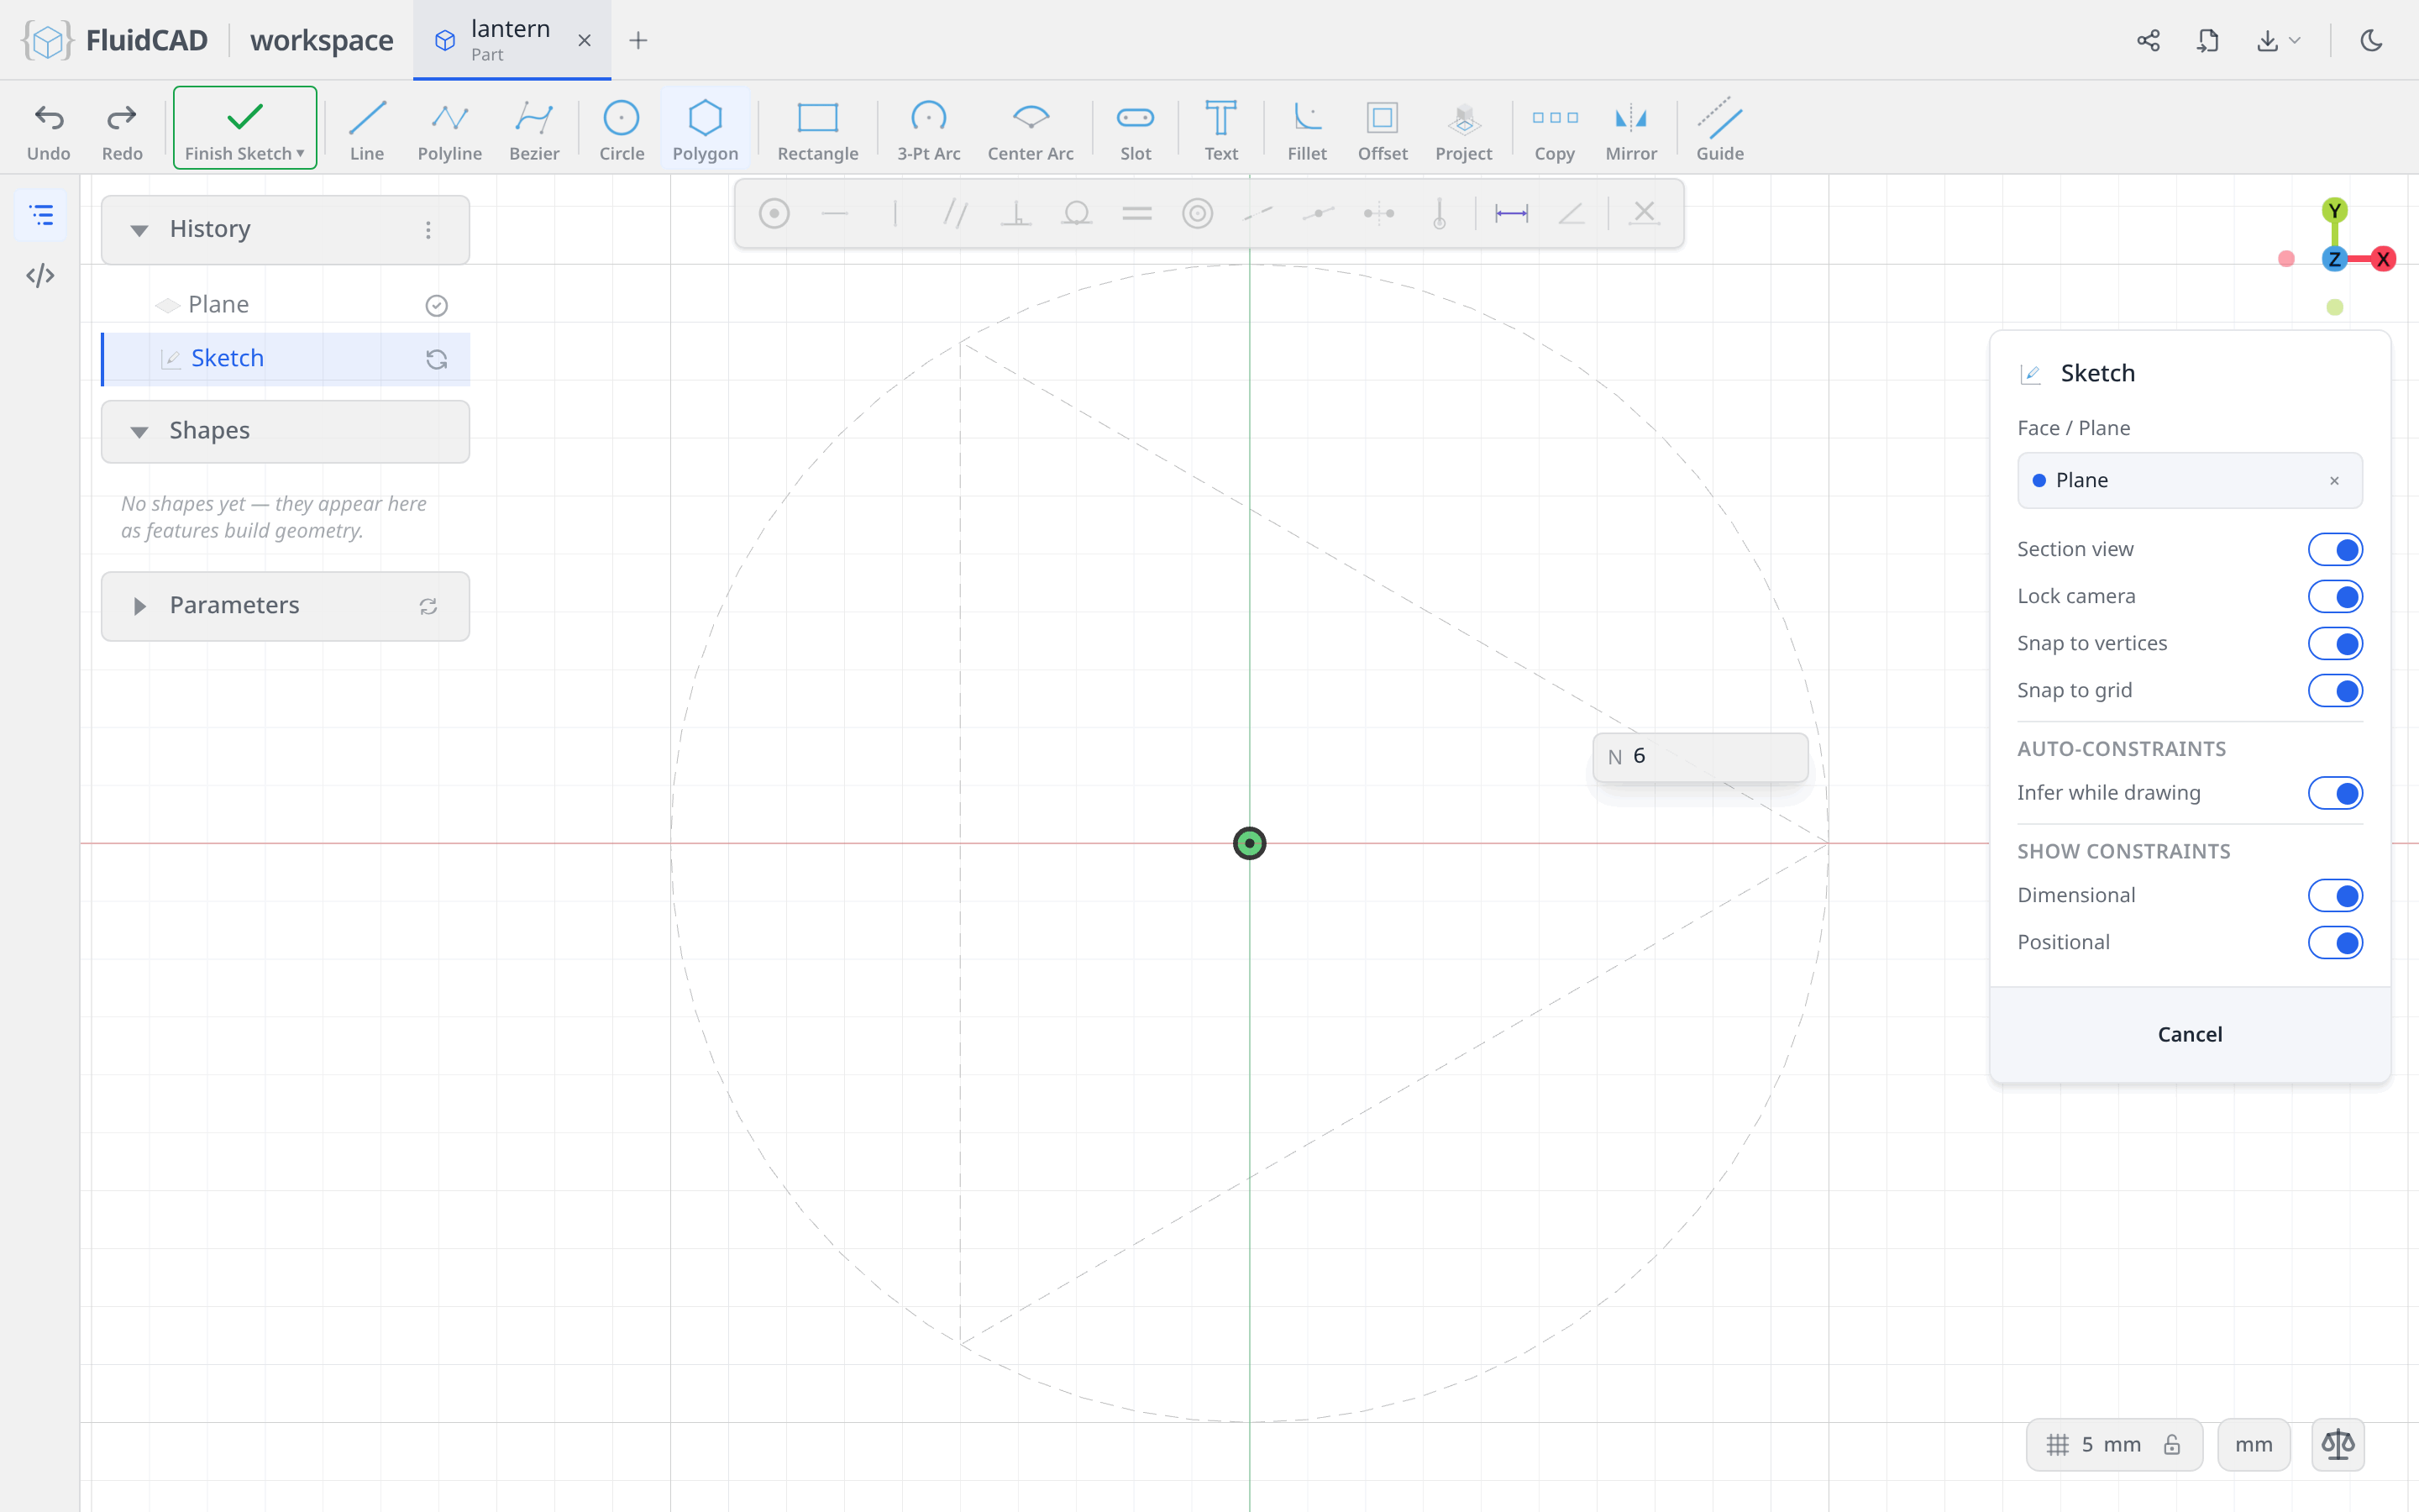Open the code view sidebar icon
Image resolution: width=2419 pixels, height=1512 pixels.
[40, 275]
